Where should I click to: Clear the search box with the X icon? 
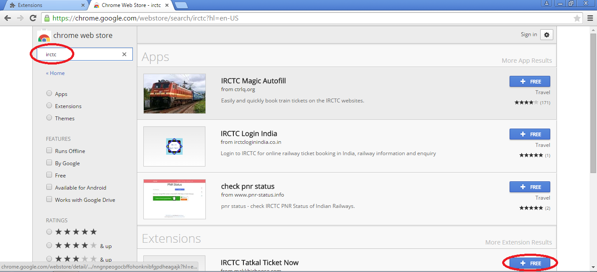pos(124,54)
